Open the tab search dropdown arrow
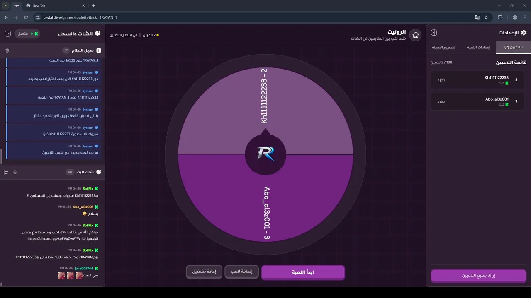 [5, 5]
